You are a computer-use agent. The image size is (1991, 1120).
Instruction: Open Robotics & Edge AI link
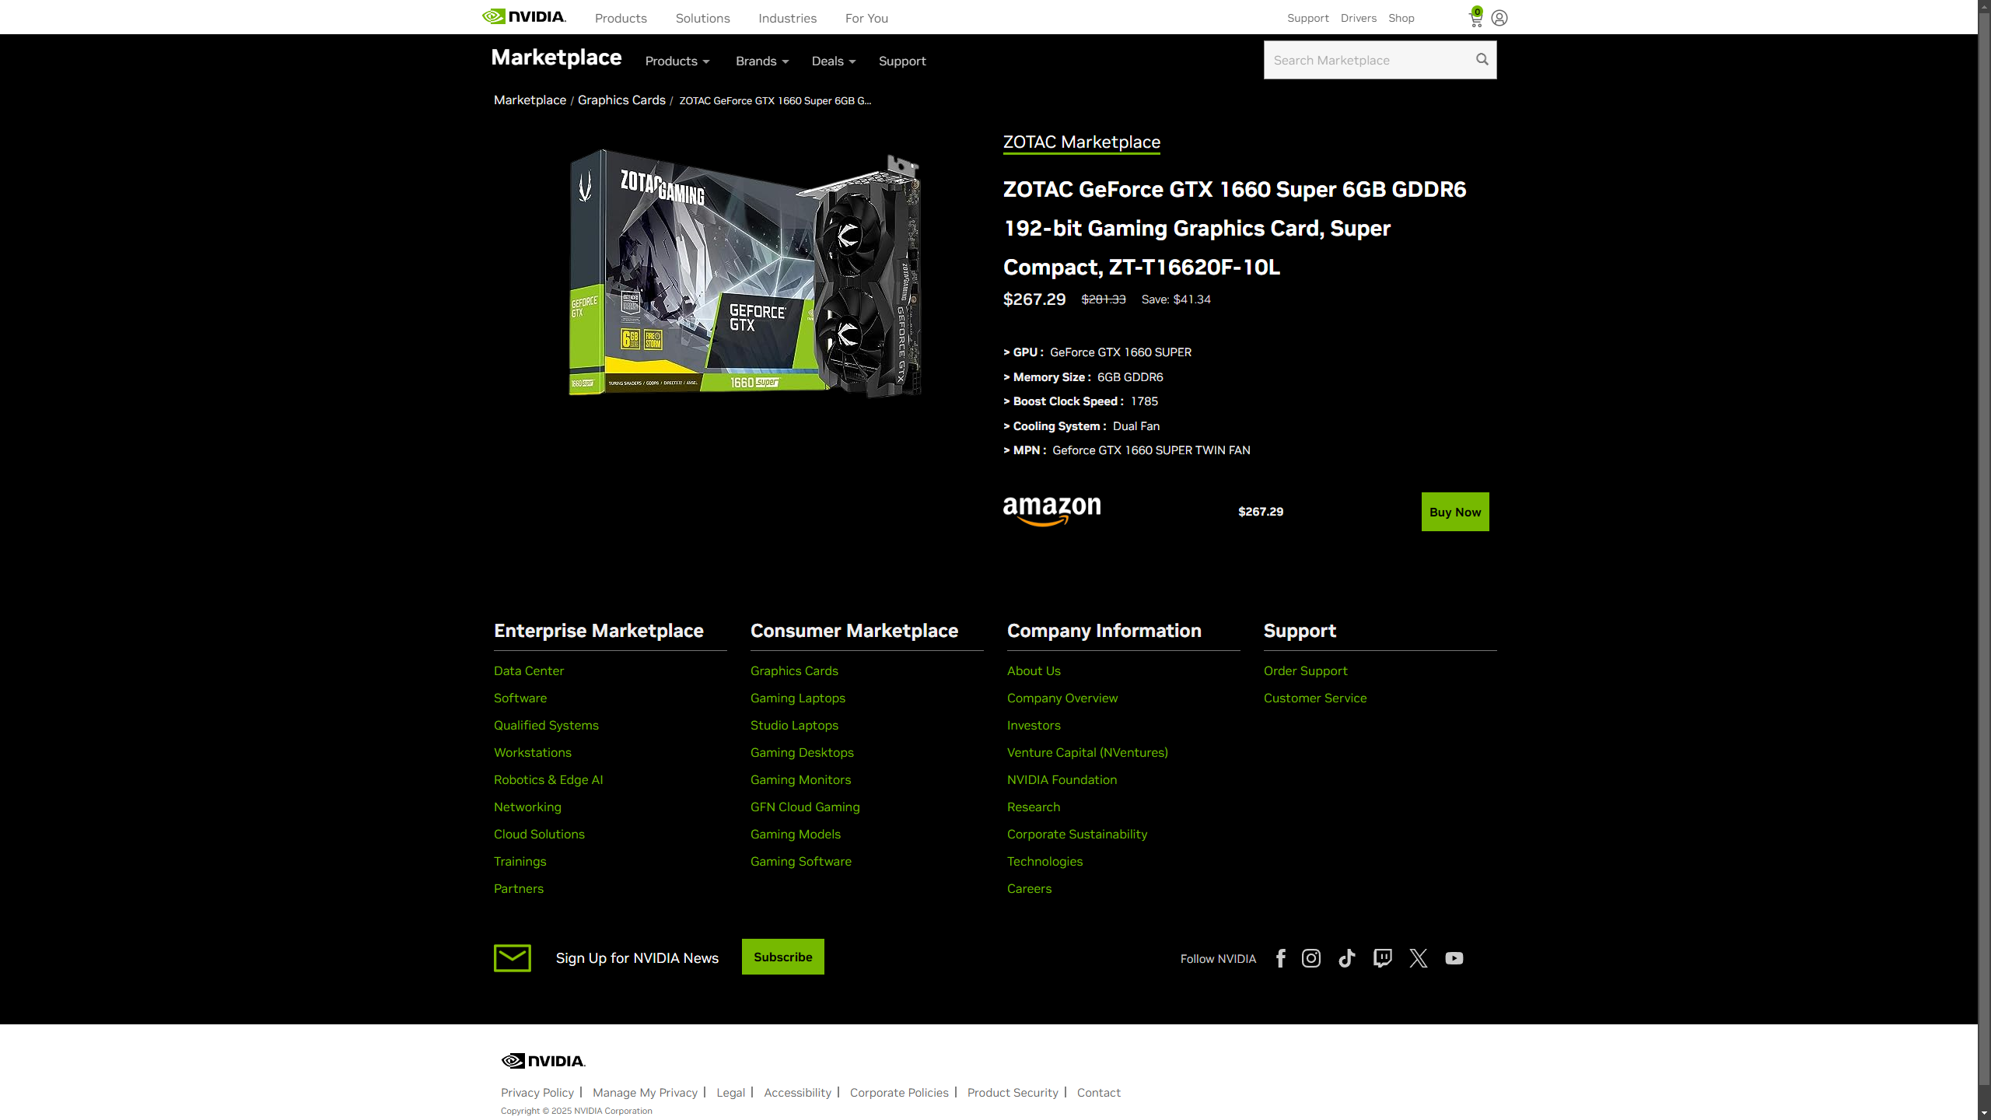548,779
